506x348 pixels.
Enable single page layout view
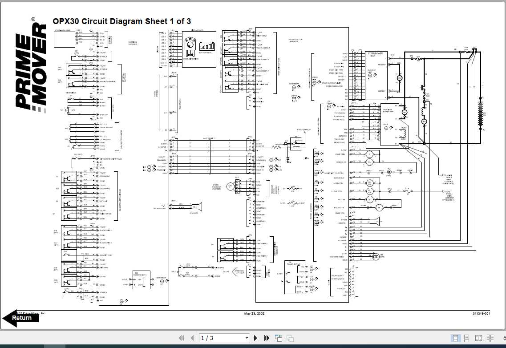pos(455,338)
